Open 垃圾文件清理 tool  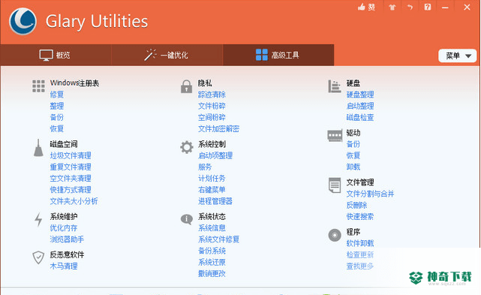pos(71,155)
